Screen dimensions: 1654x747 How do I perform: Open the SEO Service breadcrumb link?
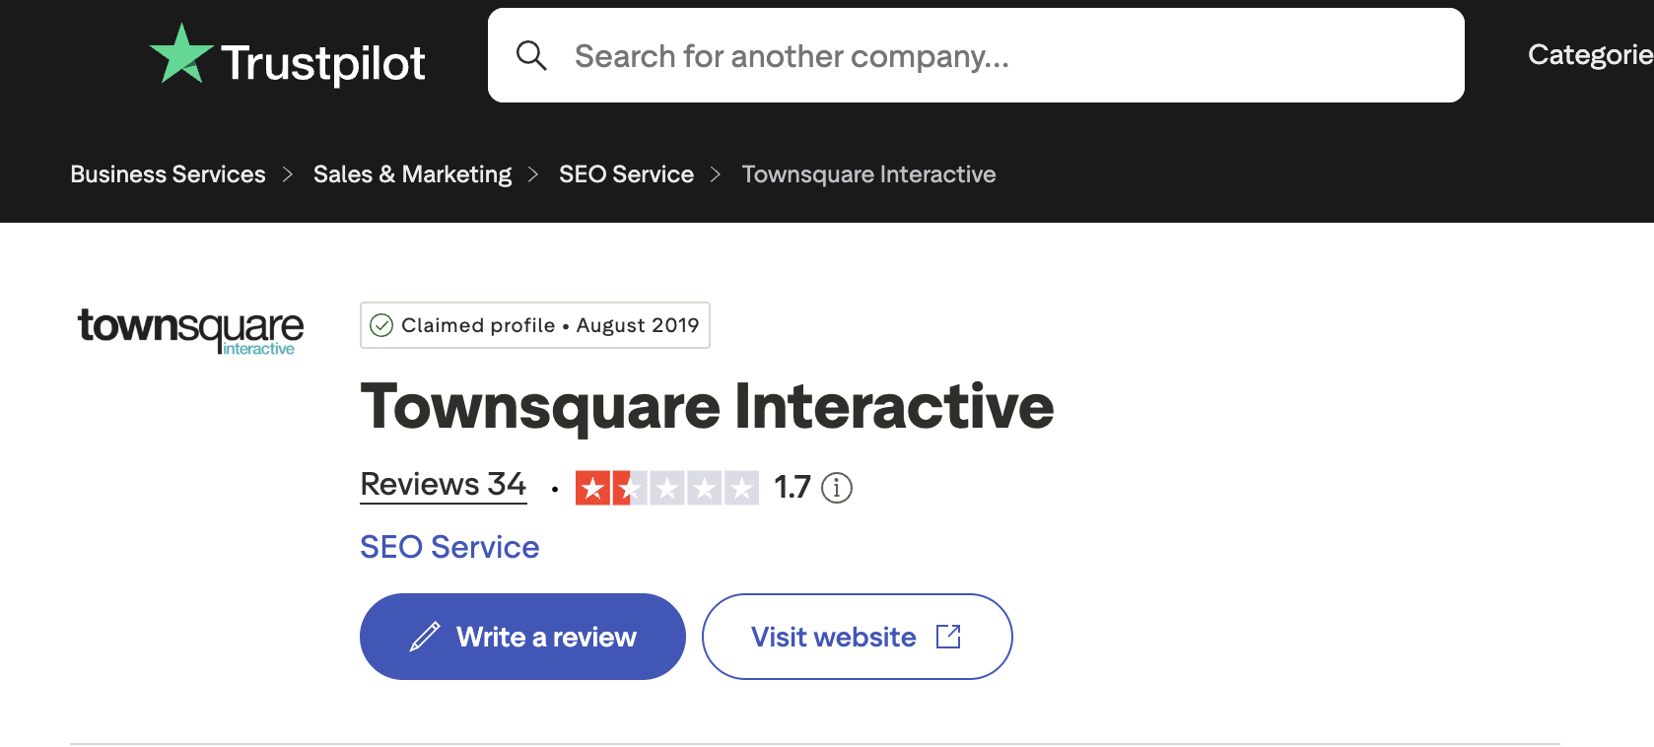point(626,174)
